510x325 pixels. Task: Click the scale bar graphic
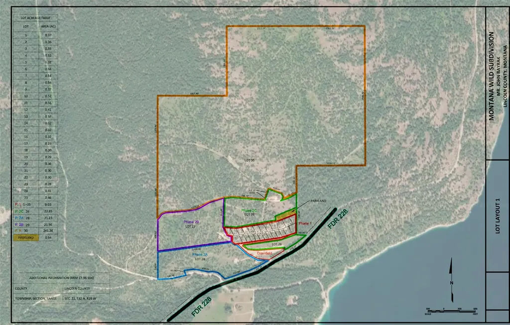point(451,311)
